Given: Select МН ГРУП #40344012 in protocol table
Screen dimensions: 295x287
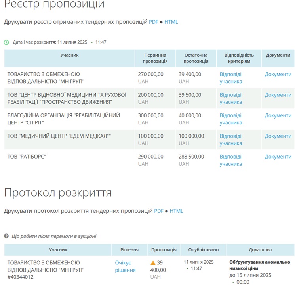Looking at the screenshot, I should tap(46, 270).
